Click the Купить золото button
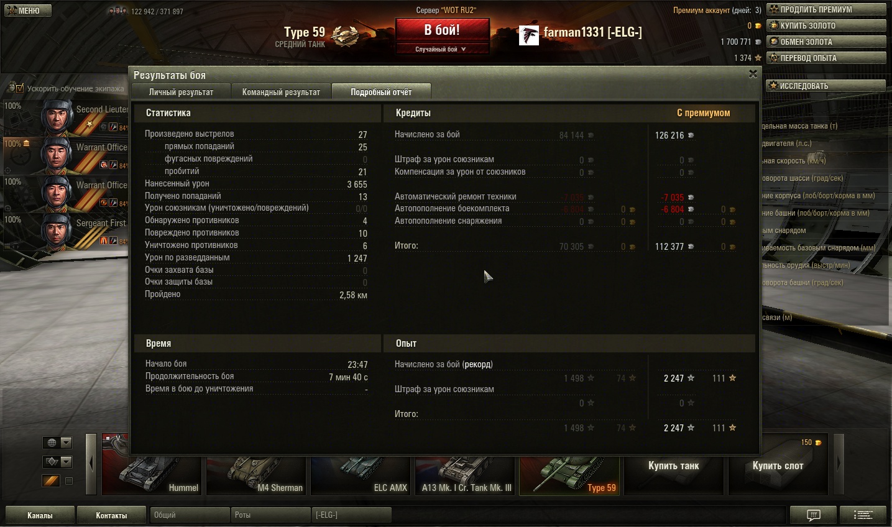This screenshot has height=527, width=892. tap(826, 25)
